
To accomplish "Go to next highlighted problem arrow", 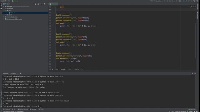I will tap(195, 7).
